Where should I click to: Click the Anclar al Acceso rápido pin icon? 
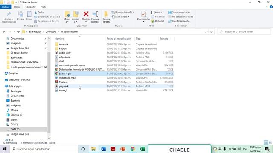pyautogui.click(x=9, y=14)
